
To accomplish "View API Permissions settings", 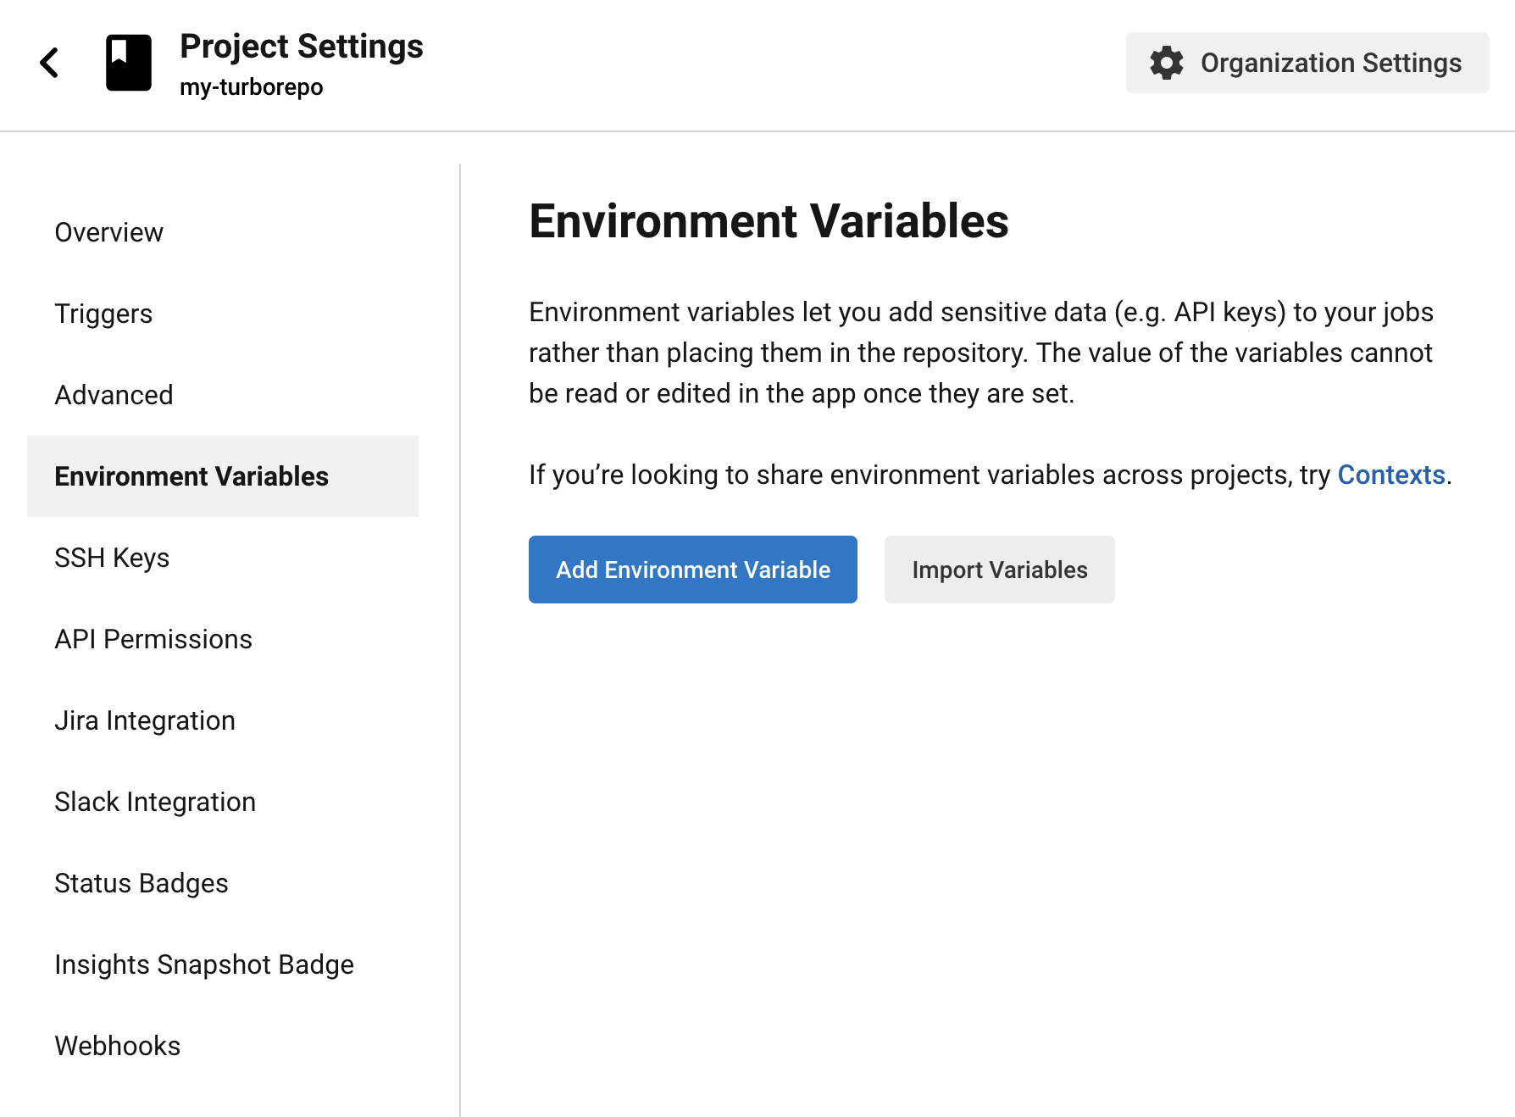I will (x=153, y=639).
